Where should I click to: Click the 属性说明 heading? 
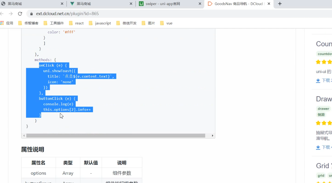tap(33, 149)
